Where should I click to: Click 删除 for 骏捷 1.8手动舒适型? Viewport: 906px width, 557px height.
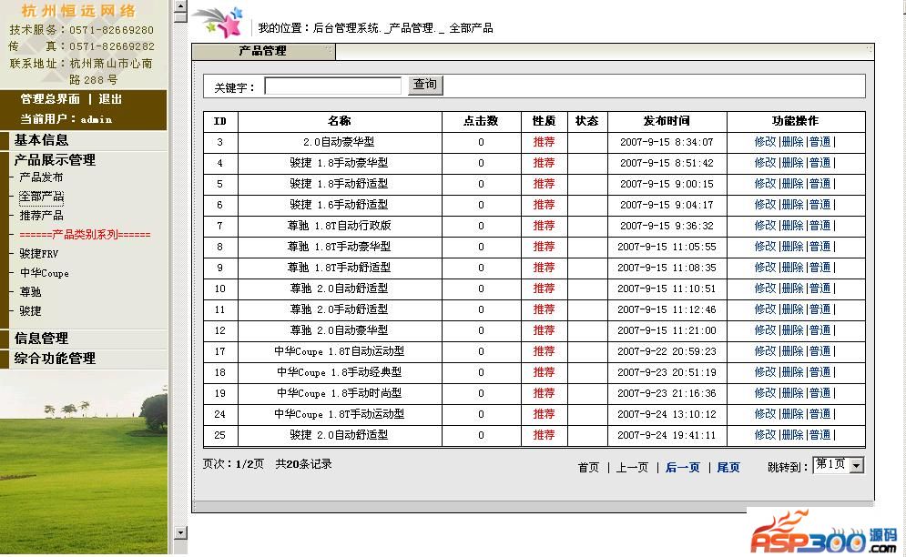[x=792, y=184]
